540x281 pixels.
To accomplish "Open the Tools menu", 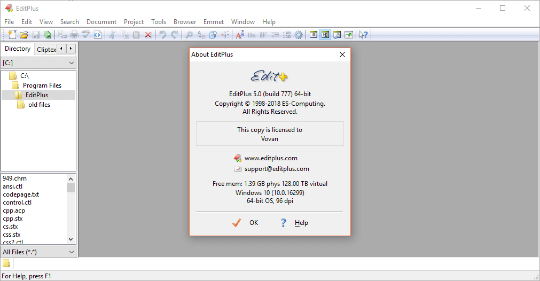I will tap(159, 22).
